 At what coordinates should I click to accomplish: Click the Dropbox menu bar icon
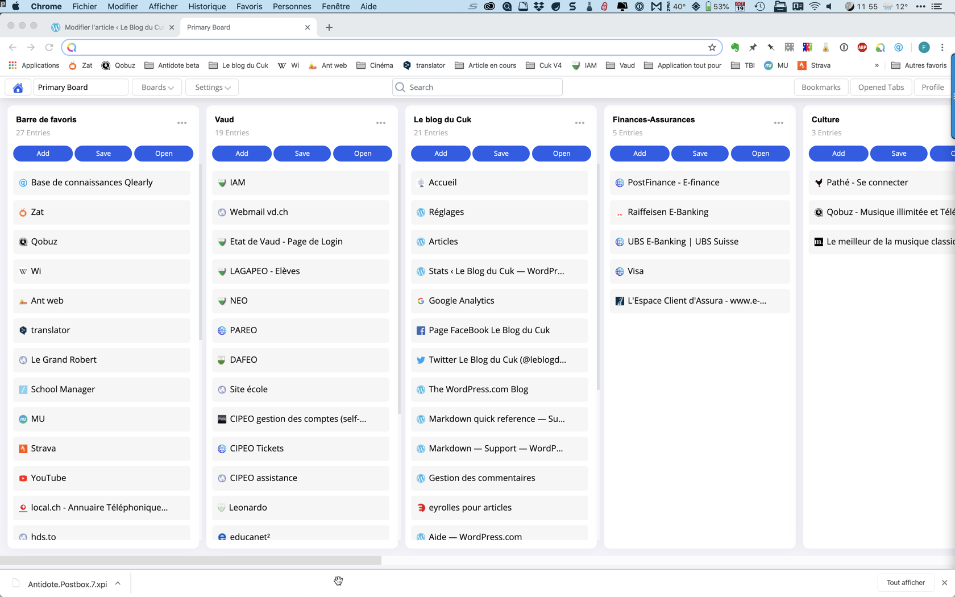click(x=539, y=6)
